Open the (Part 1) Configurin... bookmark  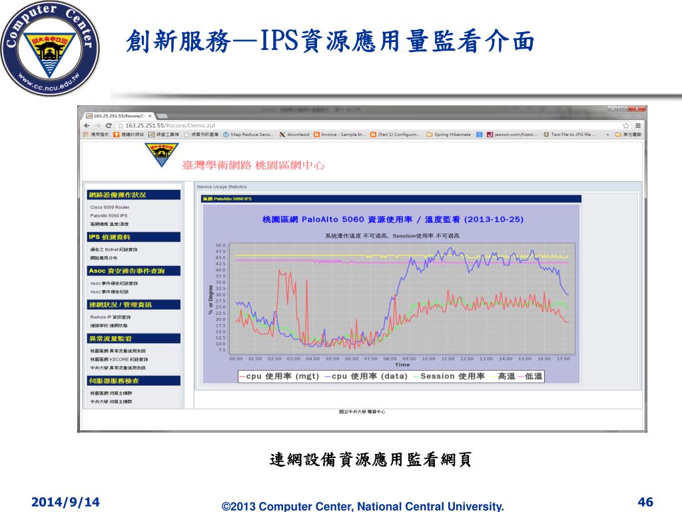click(x=396, y=135)
